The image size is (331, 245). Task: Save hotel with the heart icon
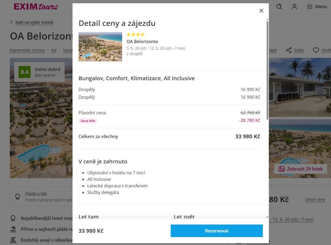(316, 50)
